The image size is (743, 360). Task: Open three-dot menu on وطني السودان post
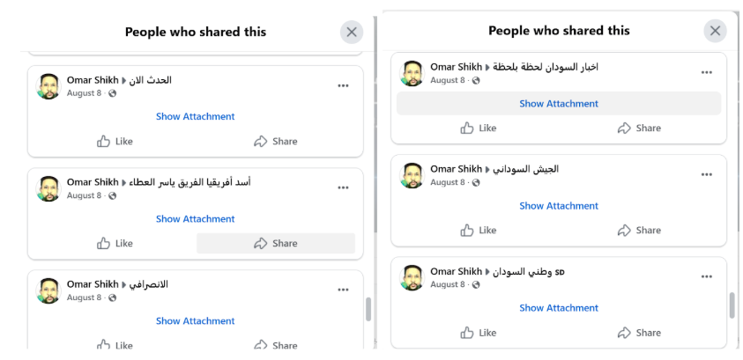706,277
